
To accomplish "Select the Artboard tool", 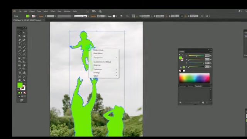I will click(x=20, y=76).
